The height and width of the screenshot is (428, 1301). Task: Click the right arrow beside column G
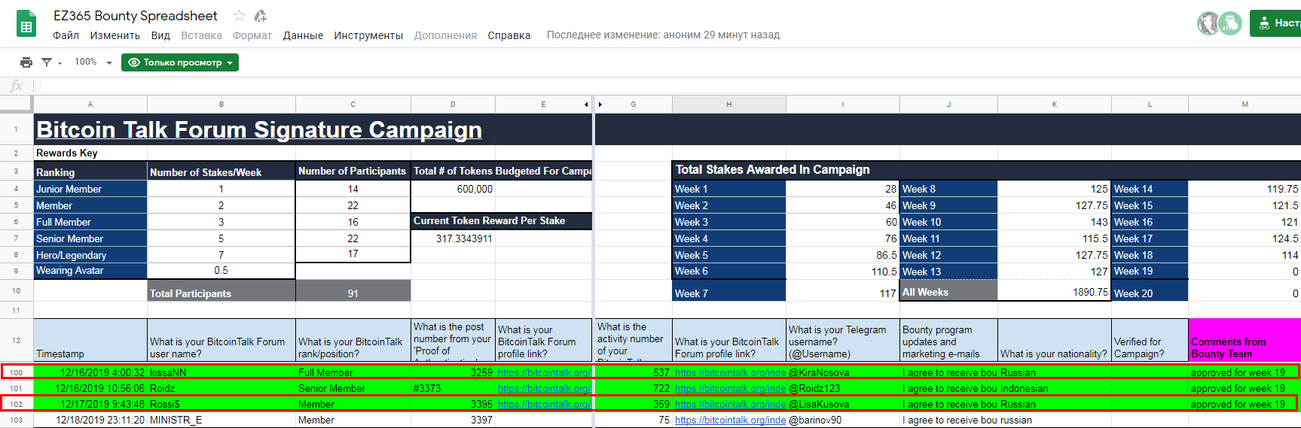click(x=600, y=105)
